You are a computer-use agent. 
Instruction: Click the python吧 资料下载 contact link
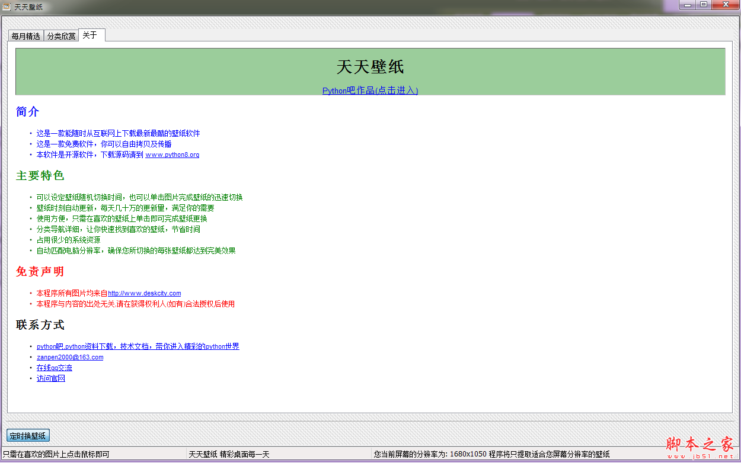tap(138, 347)
